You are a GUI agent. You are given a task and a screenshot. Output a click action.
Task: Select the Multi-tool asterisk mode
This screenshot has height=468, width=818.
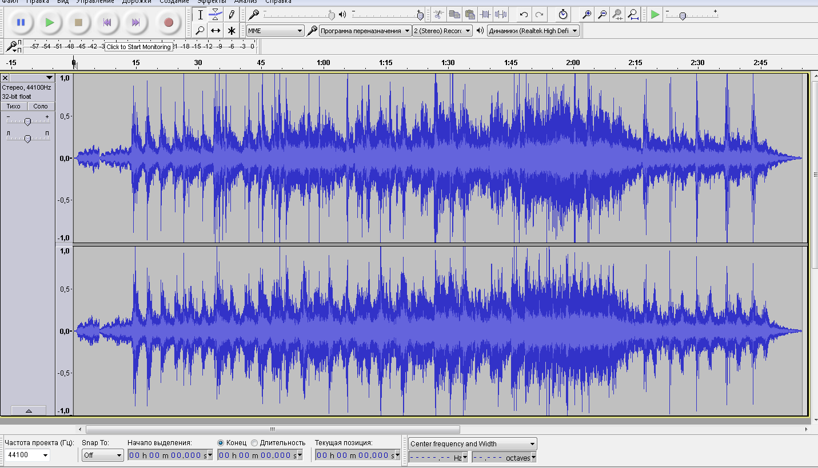[231, 30]
